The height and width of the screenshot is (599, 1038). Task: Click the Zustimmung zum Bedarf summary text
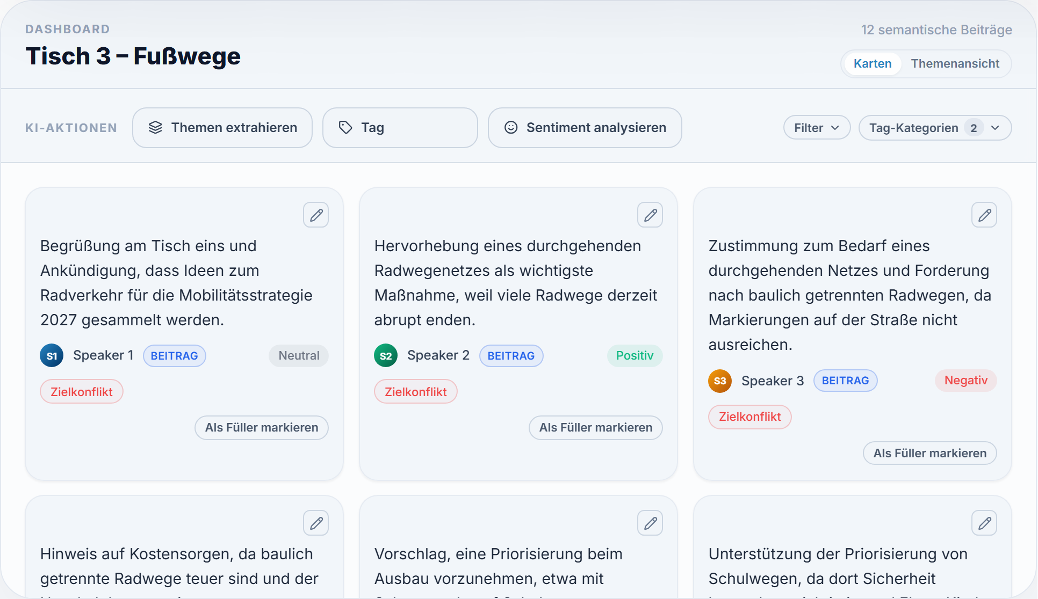(850, 295)
